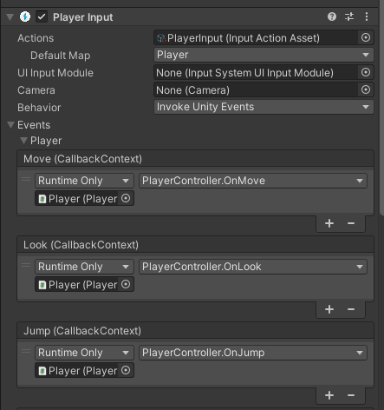Remove listener from Jump event
Image resolution: width=384 pixels, height=410 pixels.
point(351,395)
